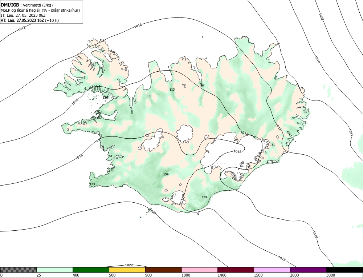Click the CAPE value 123 on Reykjanes

point(92,184)
